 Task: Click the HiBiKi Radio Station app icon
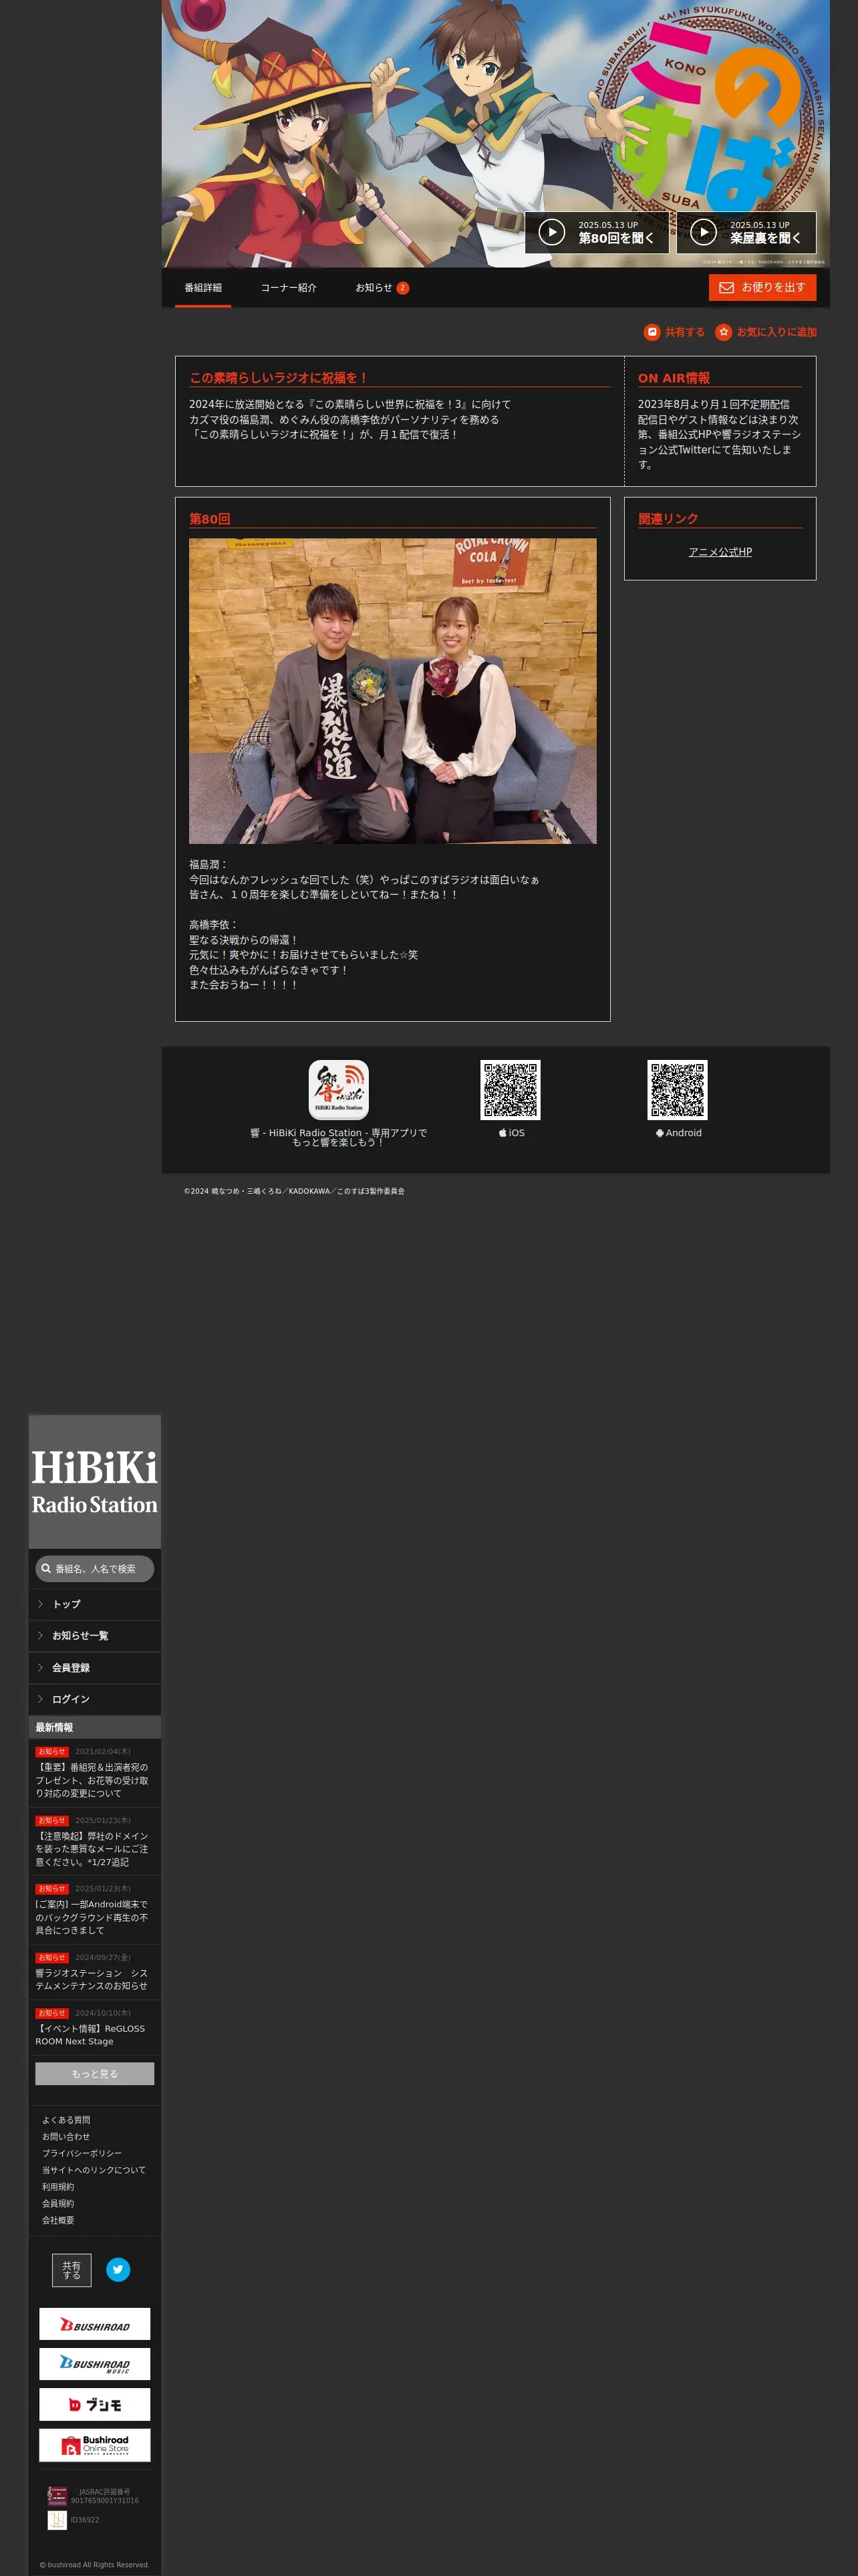pyautogui.click(x=339, y=1089)
